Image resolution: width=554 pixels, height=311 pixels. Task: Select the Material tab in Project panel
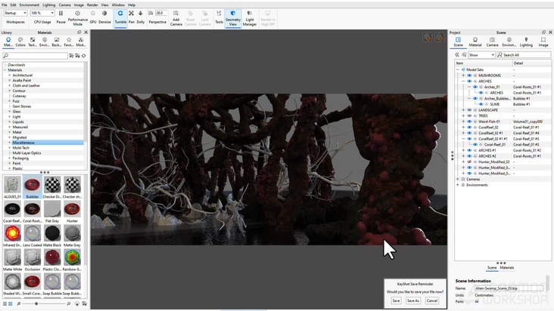tap(475, 42)
